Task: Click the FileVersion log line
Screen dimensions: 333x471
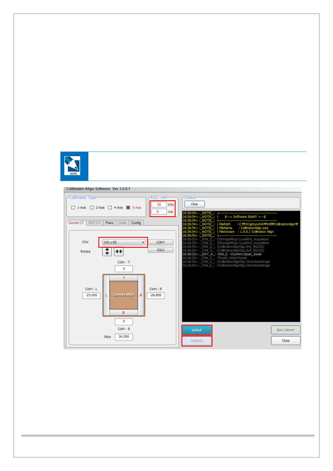Action: [228, 232]
